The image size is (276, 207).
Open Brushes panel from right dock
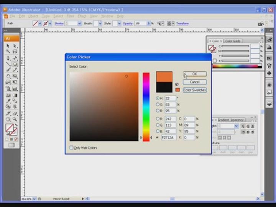coord(269,66)
